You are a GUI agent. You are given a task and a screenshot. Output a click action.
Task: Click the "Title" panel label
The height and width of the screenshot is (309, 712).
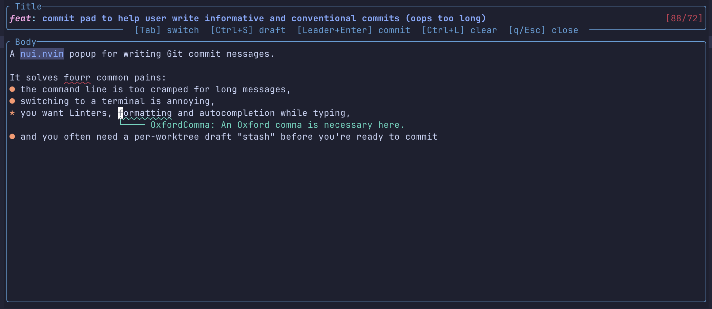point(28,6)
